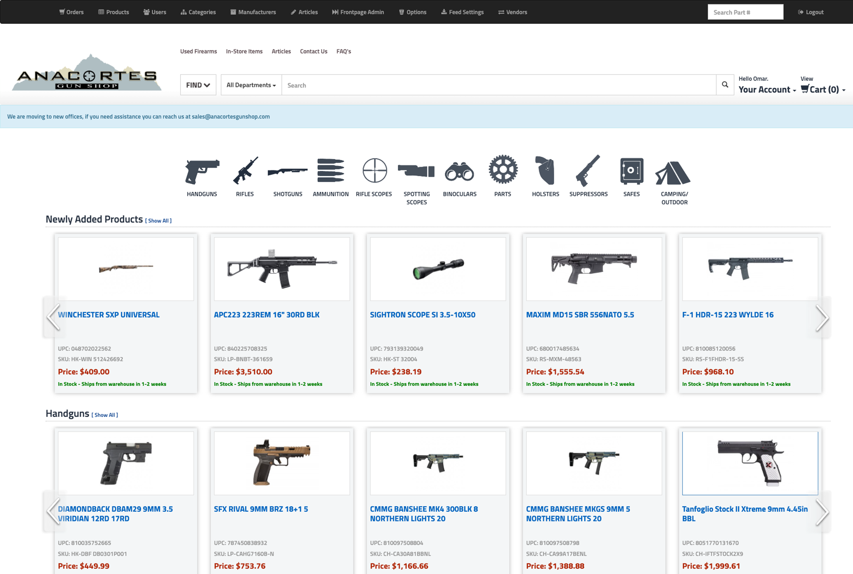The height and width of the screenshot is (574, 853).
Task: Open the Articles link under the header
Action: pos(281,51)
